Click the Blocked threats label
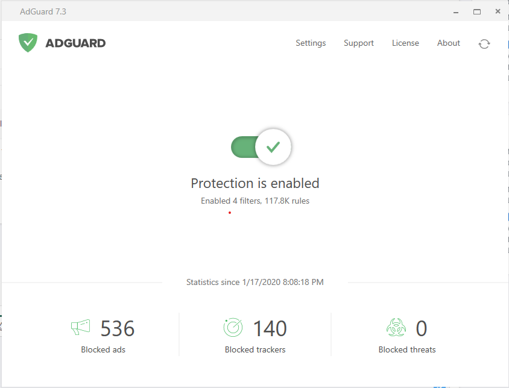This screenshot has height=388, width=509. [x=407, y=349]
